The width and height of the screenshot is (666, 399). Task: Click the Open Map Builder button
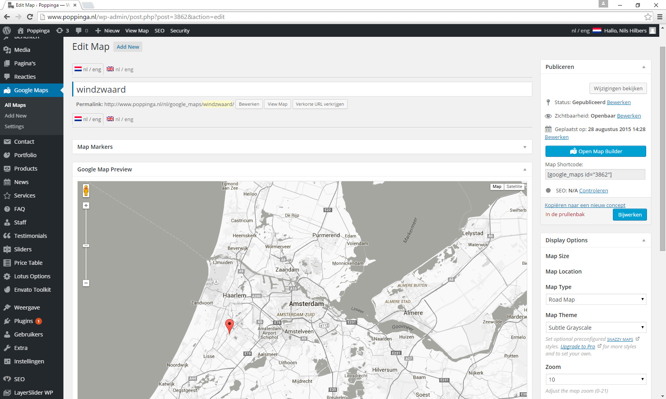[596, 151]
